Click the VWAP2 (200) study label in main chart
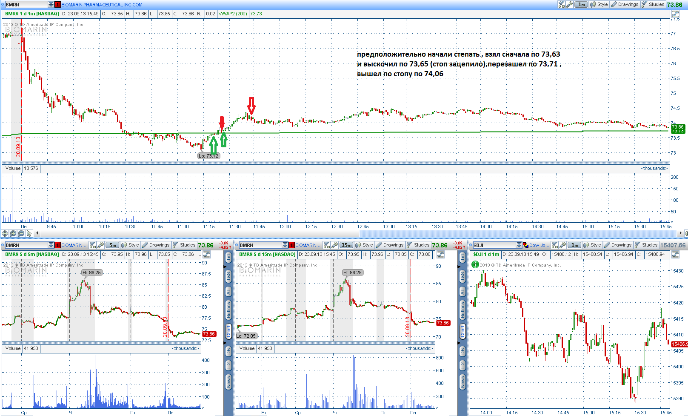 [233, 14]
